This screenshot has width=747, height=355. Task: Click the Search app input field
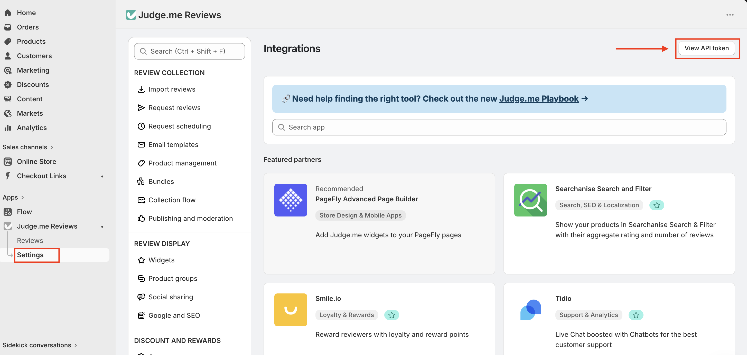click(x=499, y=127)
